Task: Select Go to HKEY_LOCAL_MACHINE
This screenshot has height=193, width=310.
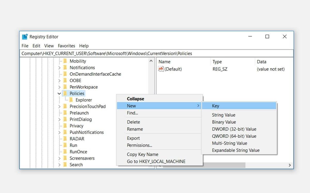Action: 159,162
